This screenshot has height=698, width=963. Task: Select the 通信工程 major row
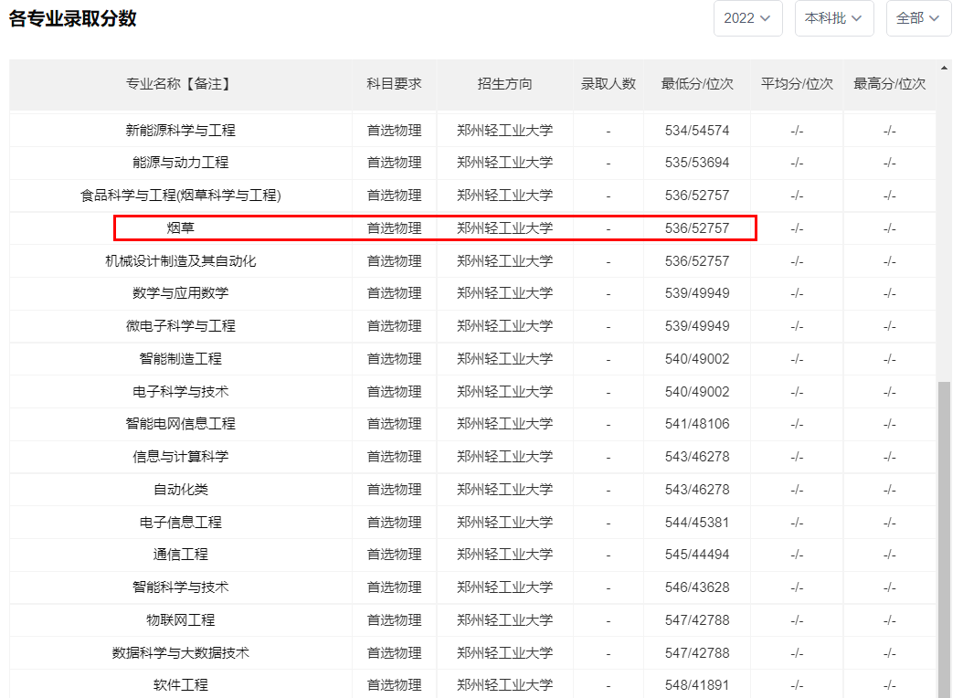(180, 555)
